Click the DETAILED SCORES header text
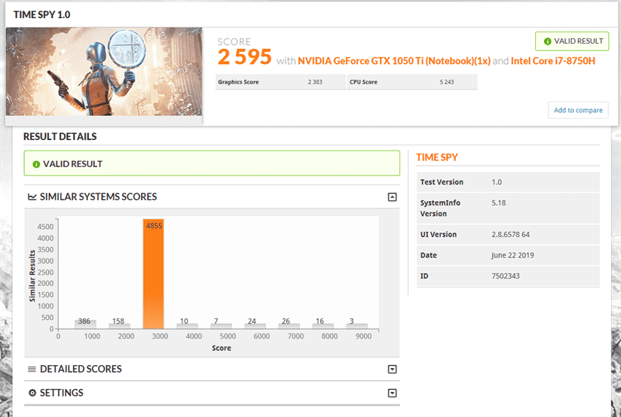 (x=81, y=369)
